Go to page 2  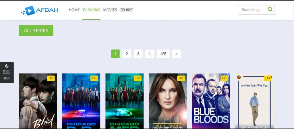(x=127, y=54)
